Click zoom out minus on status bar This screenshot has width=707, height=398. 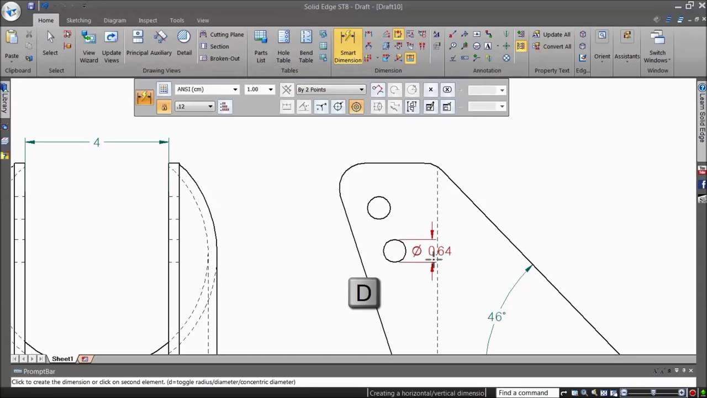[625, 392]
